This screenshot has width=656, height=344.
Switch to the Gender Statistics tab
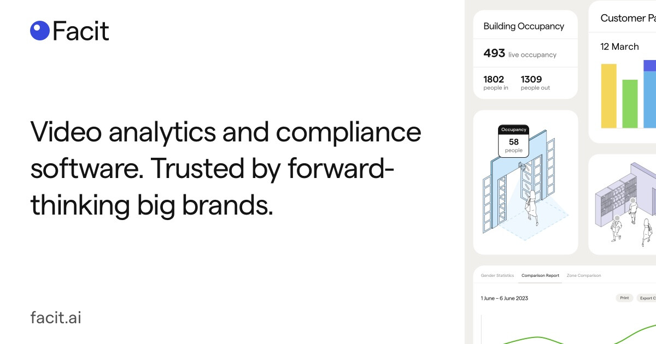tap(497, 276)
